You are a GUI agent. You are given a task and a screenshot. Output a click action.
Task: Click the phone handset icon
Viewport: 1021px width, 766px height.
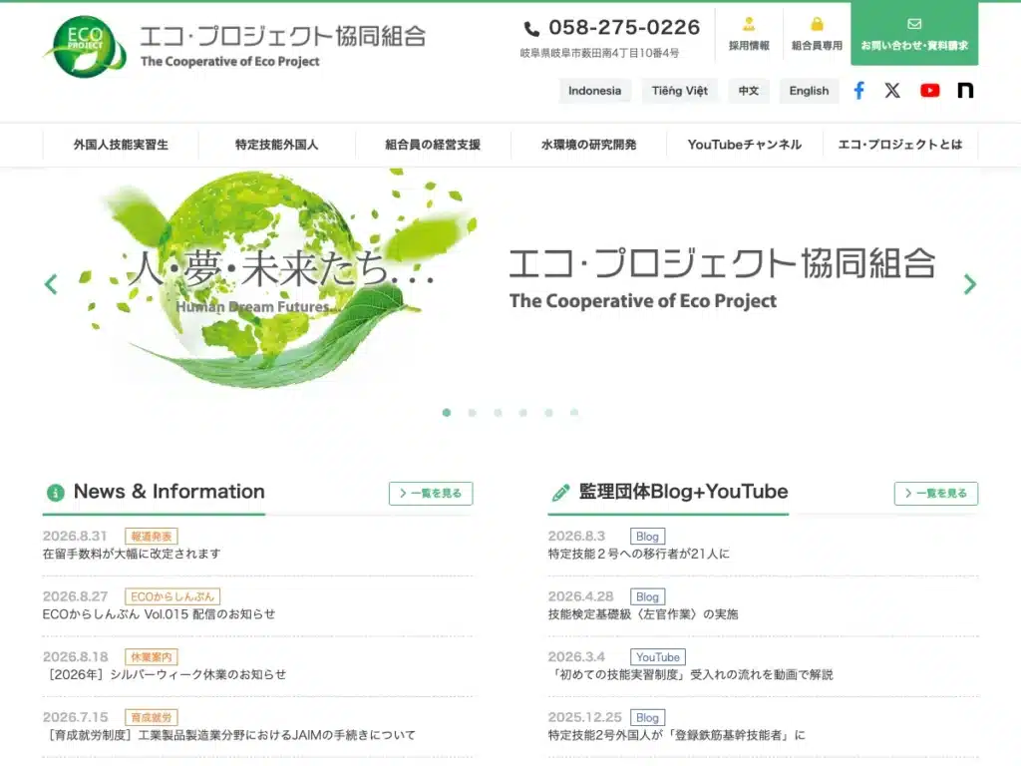531,29
